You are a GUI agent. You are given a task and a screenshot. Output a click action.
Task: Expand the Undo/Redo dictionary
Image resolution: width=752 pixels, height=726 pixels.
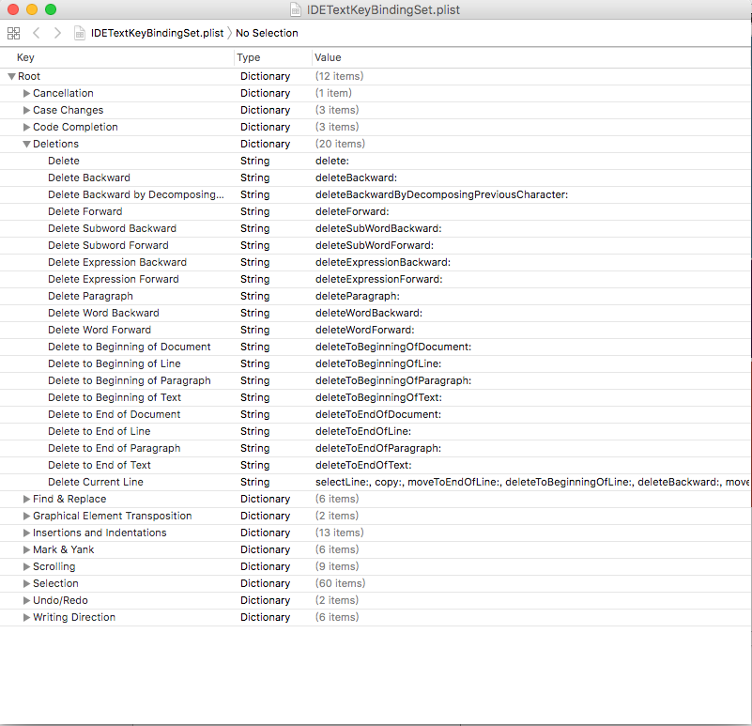coord(26,600)
